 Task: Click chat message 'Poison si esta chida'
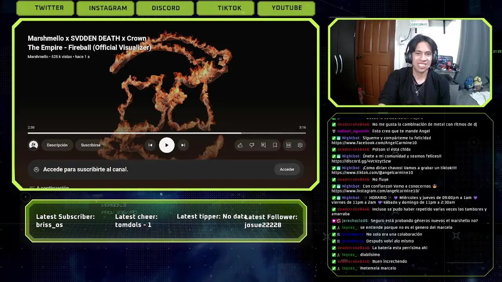pyautogui.click(x=391, y=149)
